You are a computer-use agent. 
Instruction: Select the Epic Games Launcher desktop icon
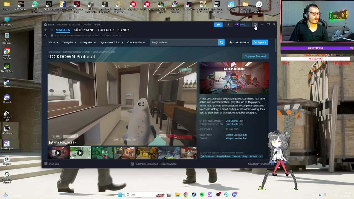click(x=217, y=7)
